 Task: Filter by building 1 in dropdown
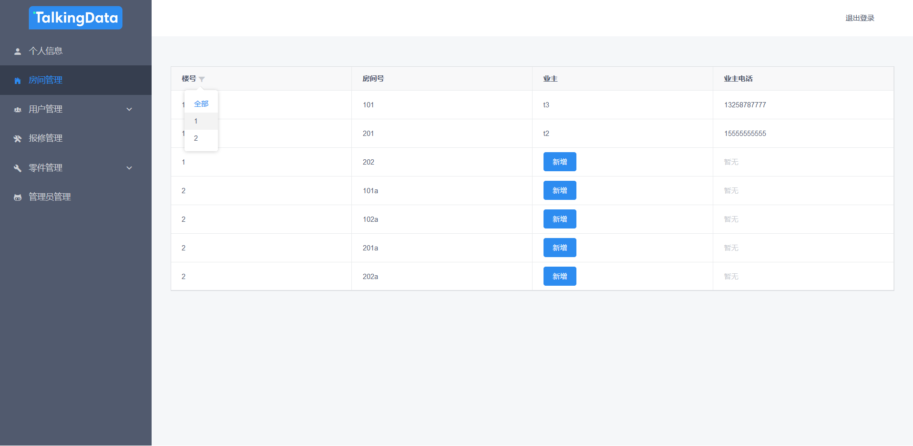201,121
